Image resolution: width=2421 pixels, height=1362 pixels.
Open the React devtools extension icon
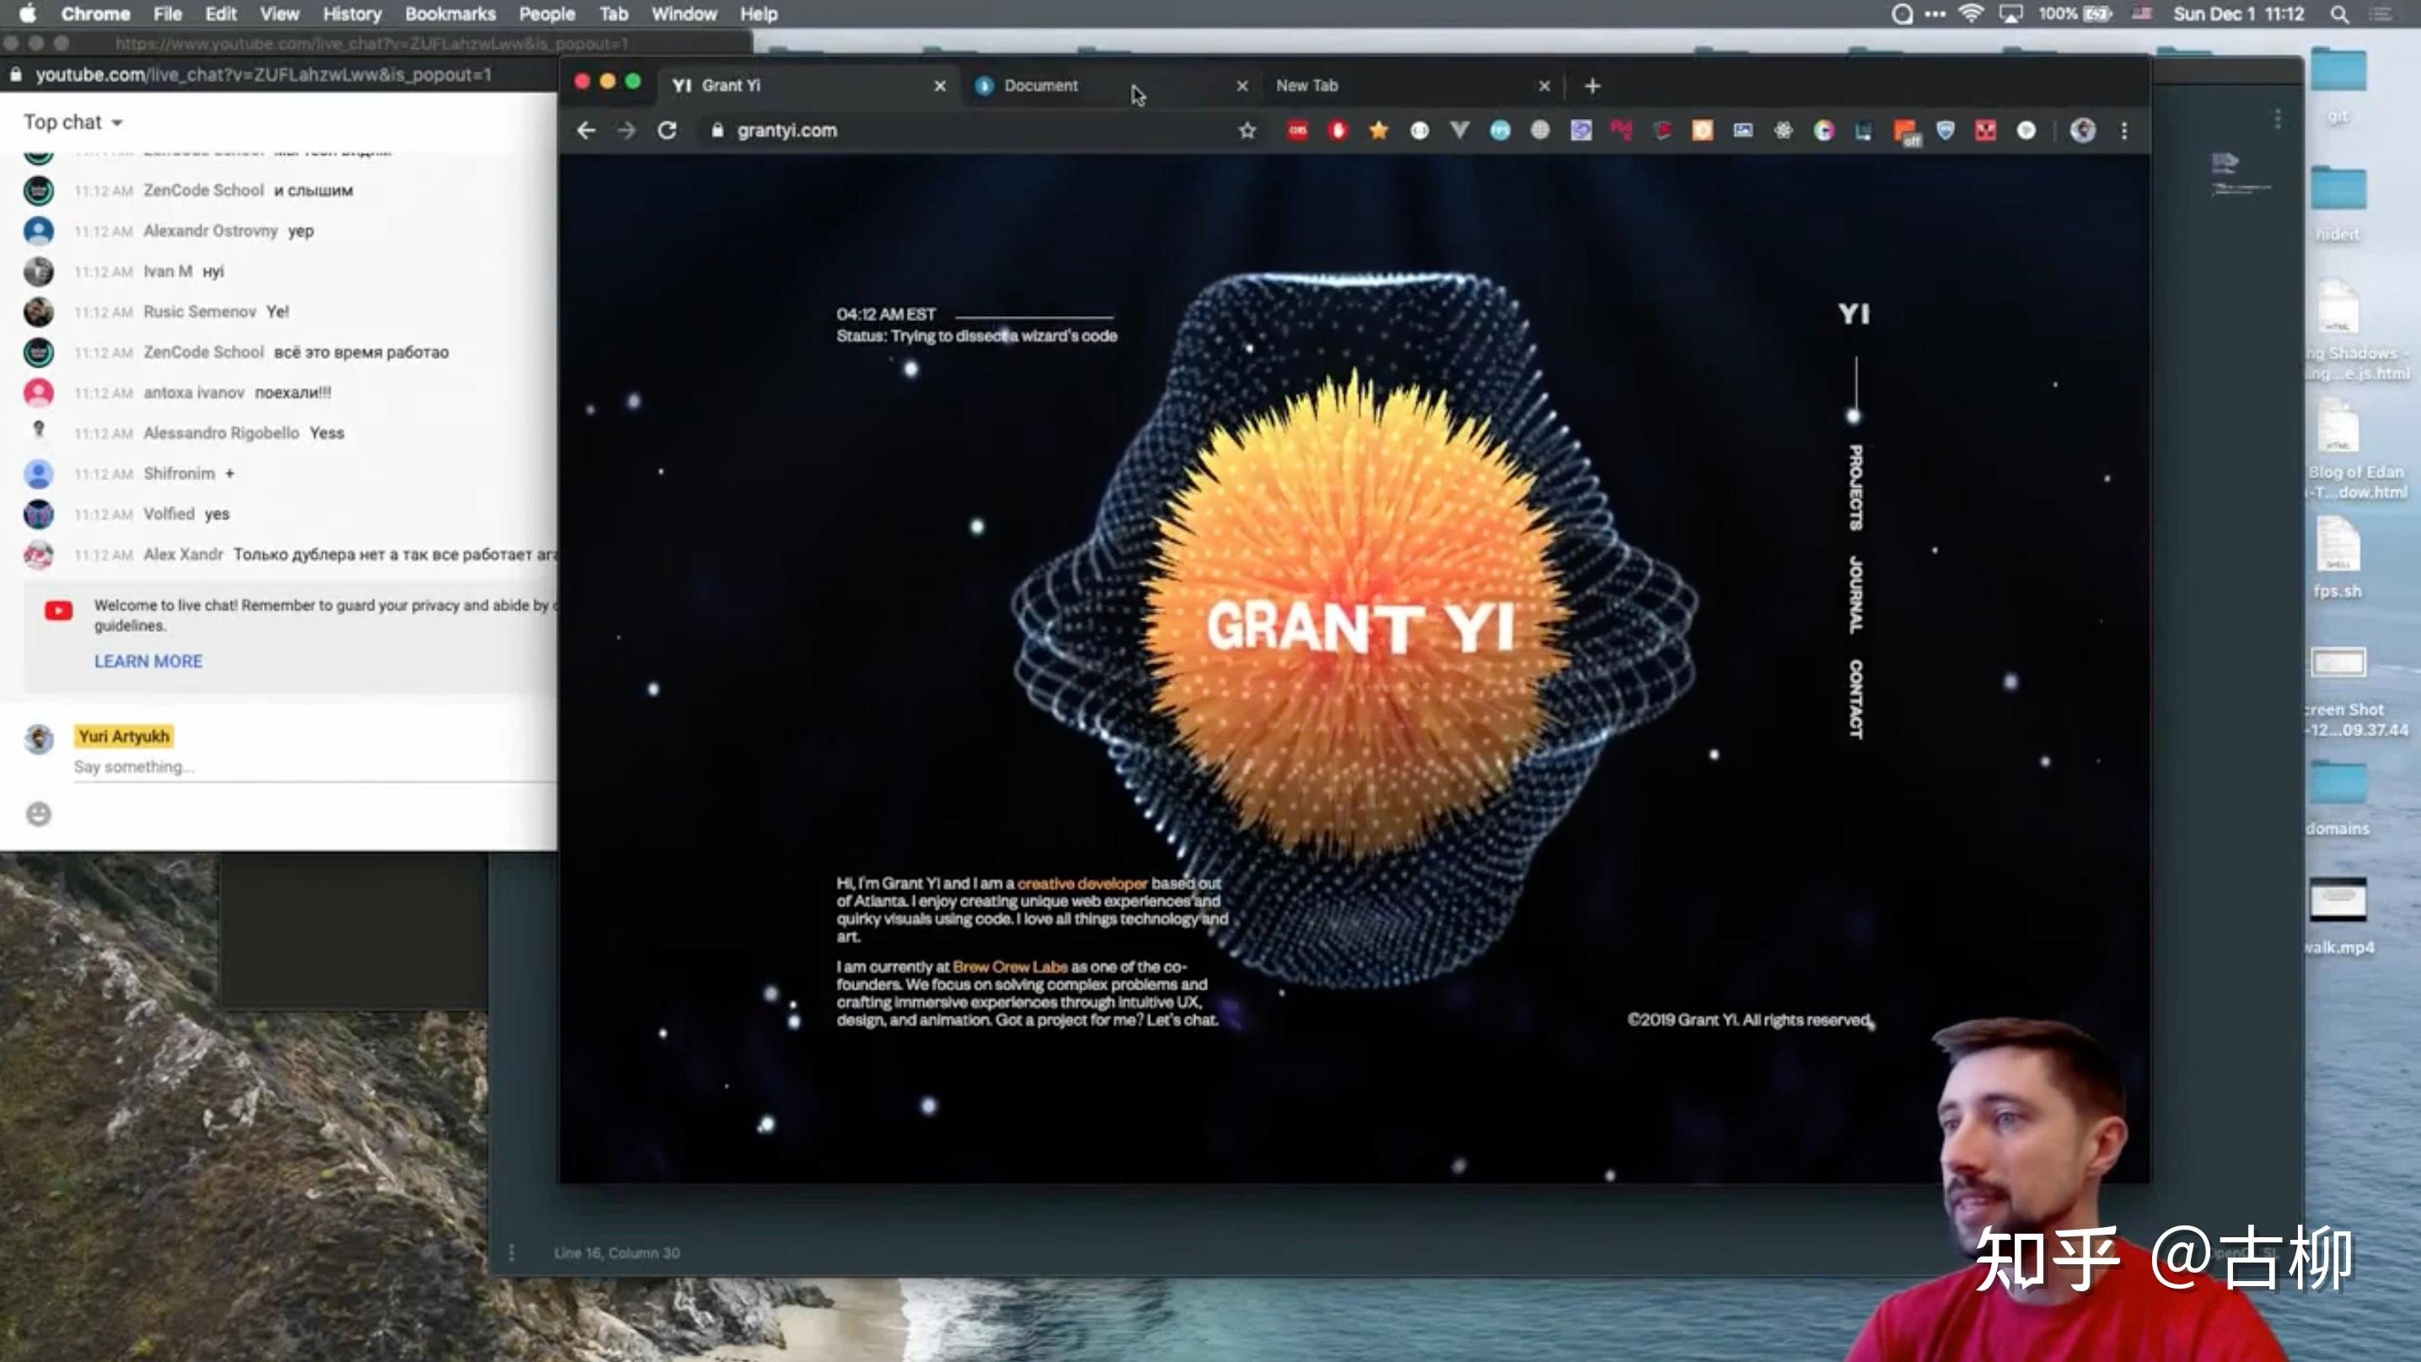point(1783,131)
